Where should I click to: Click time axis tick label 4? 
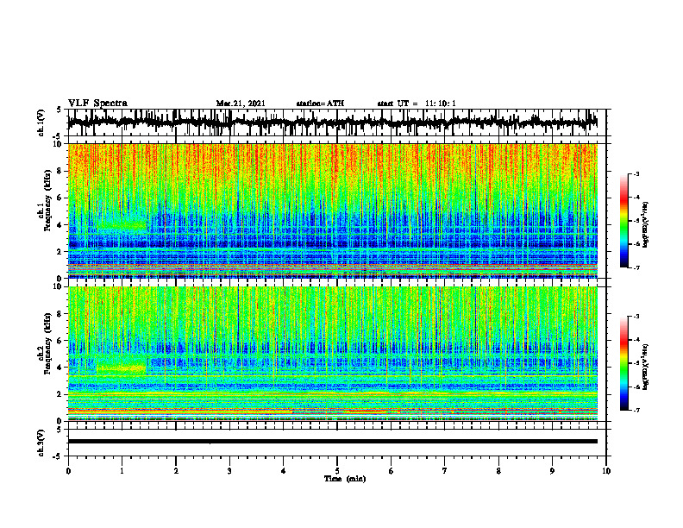click(x=284, y=471)
